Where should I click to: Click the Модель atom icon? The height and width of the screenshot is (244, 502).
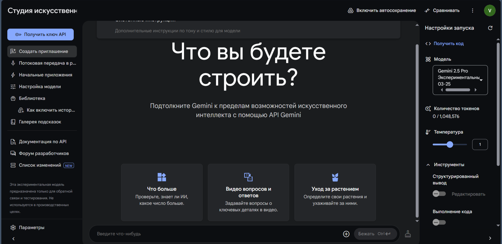tap(428, 59)
